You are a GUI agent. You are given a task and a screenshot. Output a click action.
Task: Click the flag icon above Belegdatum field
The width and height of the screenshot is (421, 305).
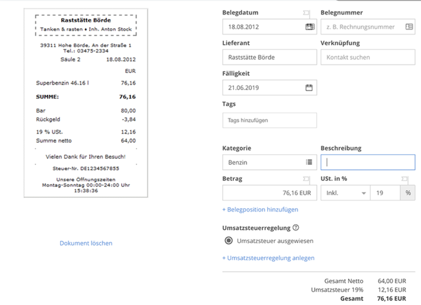point(306,13)
